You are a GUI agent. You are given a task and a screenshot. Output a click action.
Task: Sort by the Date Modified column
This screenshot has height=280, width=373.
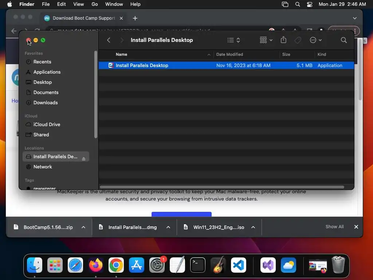point(247,55)
